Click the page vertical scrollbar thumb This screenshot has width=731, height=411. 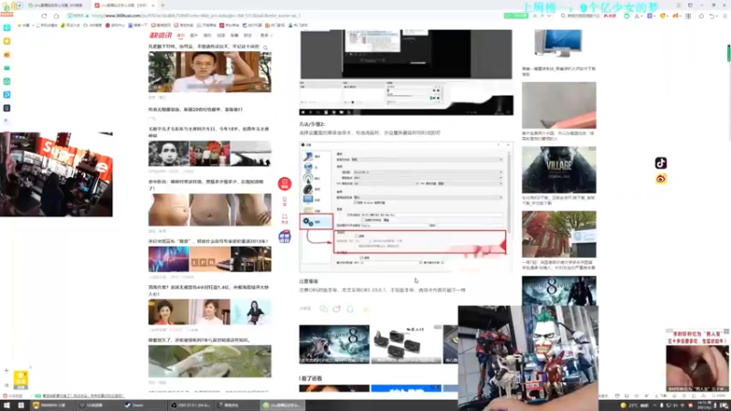tap(728, 53)
